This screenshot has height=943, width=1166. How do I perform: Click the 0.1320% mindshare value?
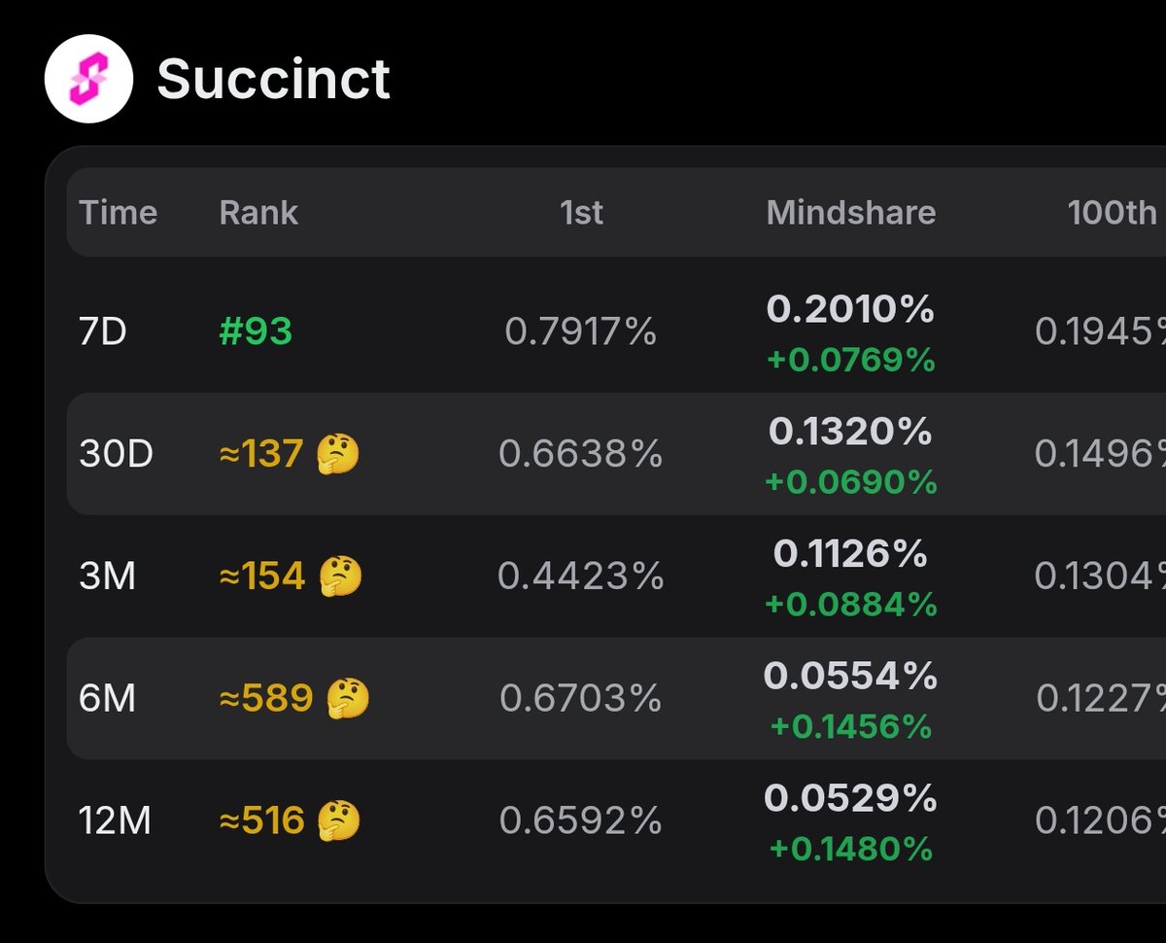pyautogui.click(x=851, y=432)
